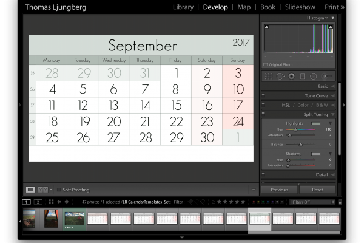Viewport: 364px width, 243px height.
Task: Open Grid view from the filmstrip bar
Action: [51, 202]
